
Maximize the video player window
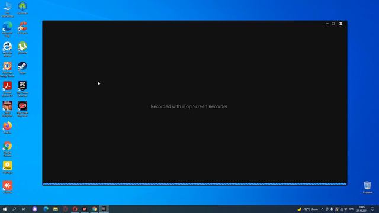coord(333,24)
